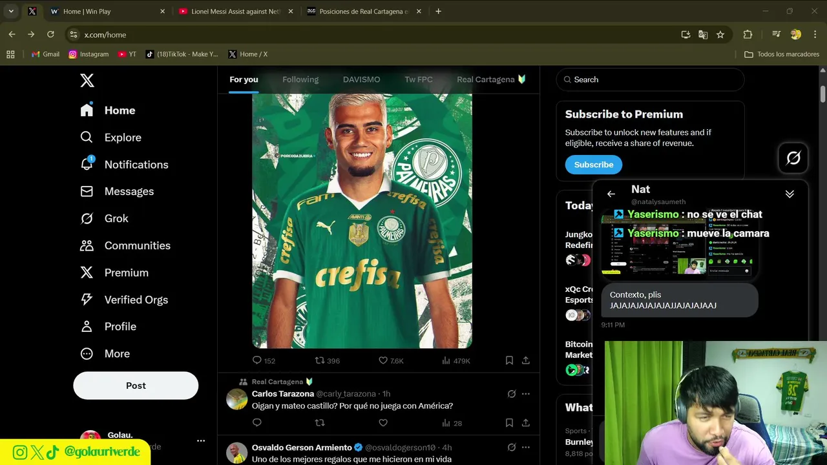Reload the page in Chrome
This screenshot has width=827, height=465.
click(50, 34)
